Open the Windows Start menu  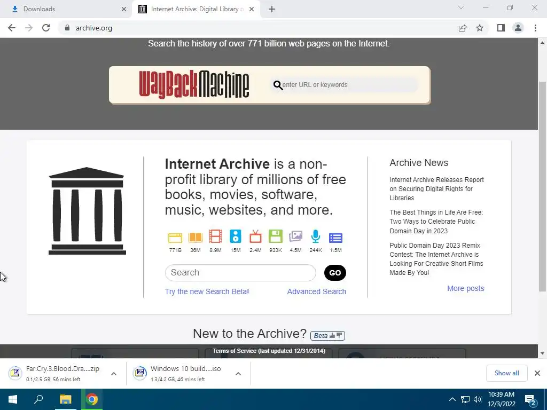coord(13,399)
